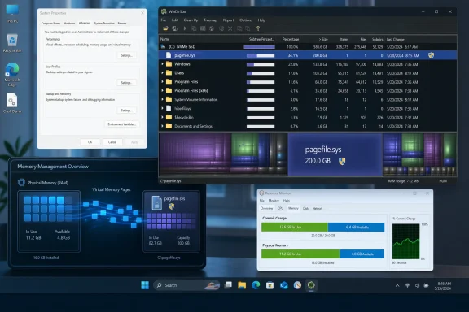The height and width of the screenshot is (312, 469).
Task: Click the Environment Variables button
Action: (122, 124)
